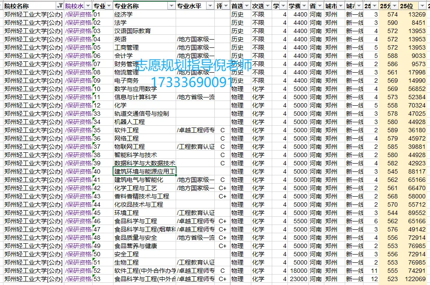
Task: Open the active filter on 院校名称 column
Action: point(60,6)
